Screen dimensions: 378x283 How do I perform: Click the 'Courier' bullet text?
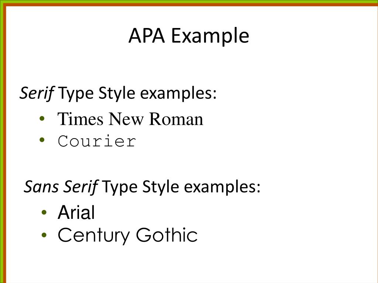97,141
